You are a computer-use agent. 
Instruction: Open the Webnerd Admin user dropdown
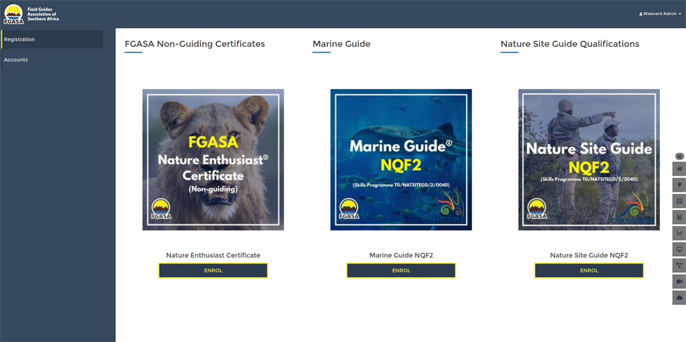[x=661, y=14]
